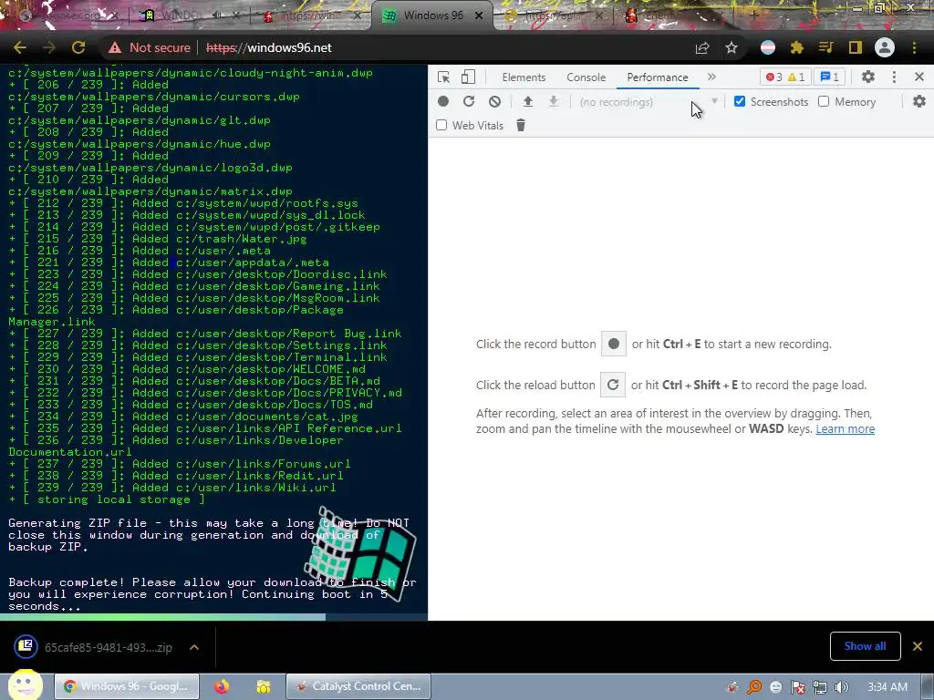Open the errors and warnings counter

pyautogui.click(x=785, y=77)
